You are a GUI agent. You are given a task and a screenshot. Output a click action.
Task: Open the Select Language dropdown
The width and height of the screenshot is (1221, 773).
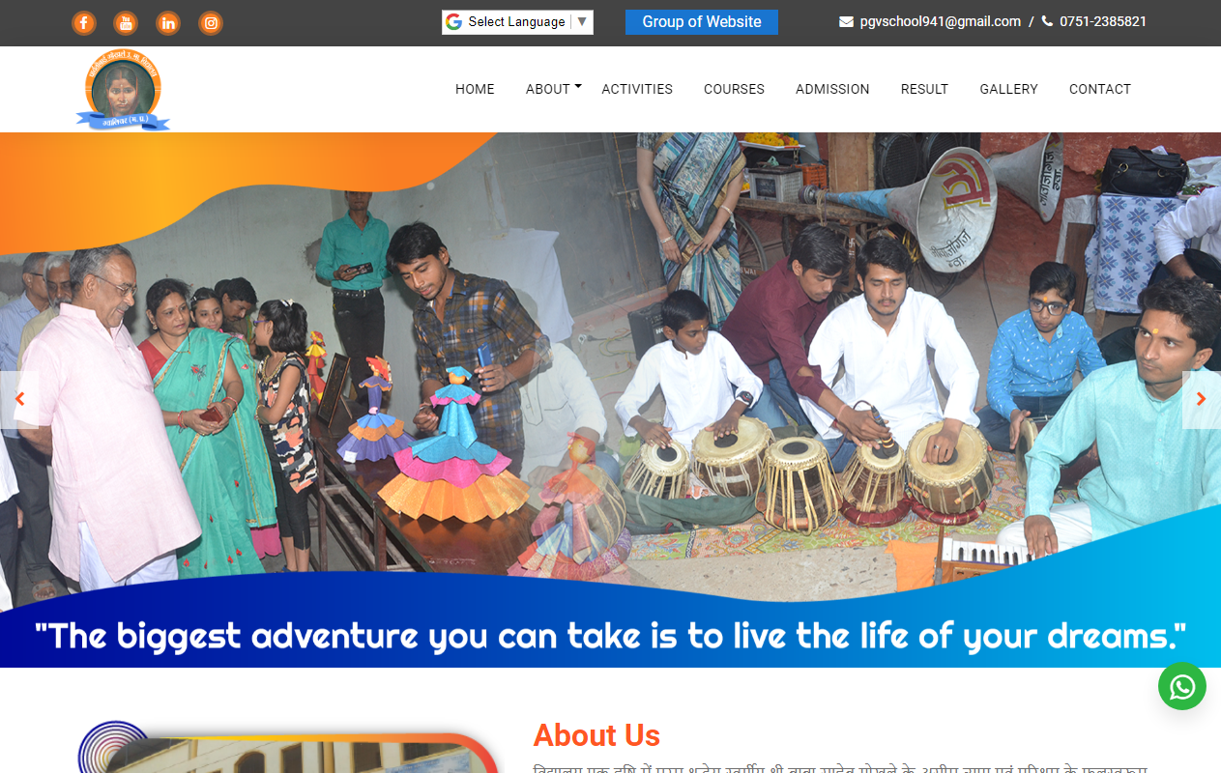pos(517,22)
